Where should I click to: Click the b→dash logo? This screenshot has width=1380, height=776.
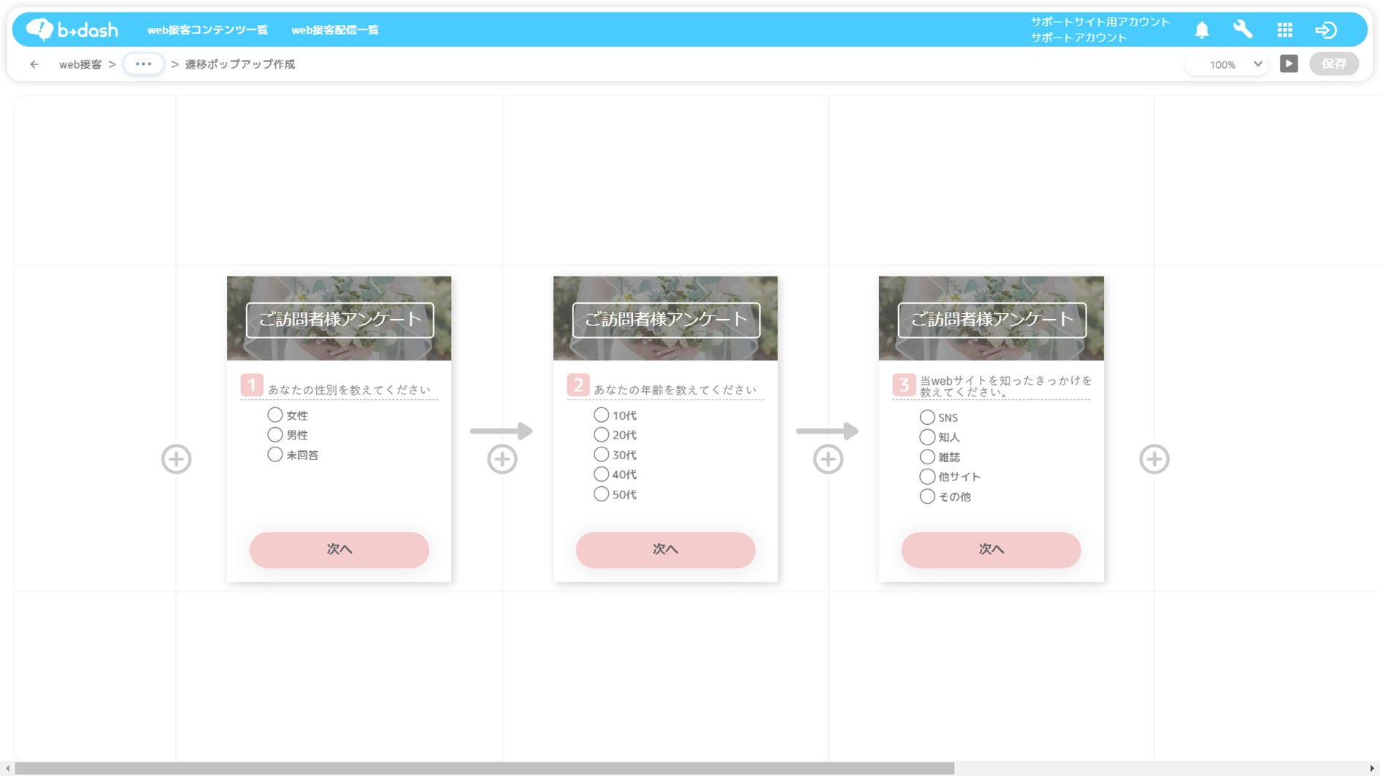(x=72, y=29)
